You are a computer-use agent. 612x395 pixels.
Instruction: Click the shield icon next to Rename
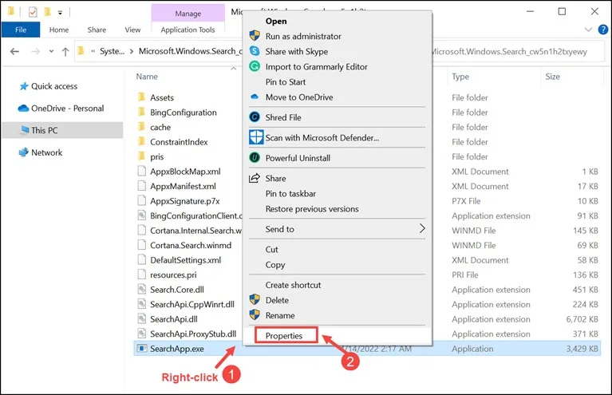[255, 315]
